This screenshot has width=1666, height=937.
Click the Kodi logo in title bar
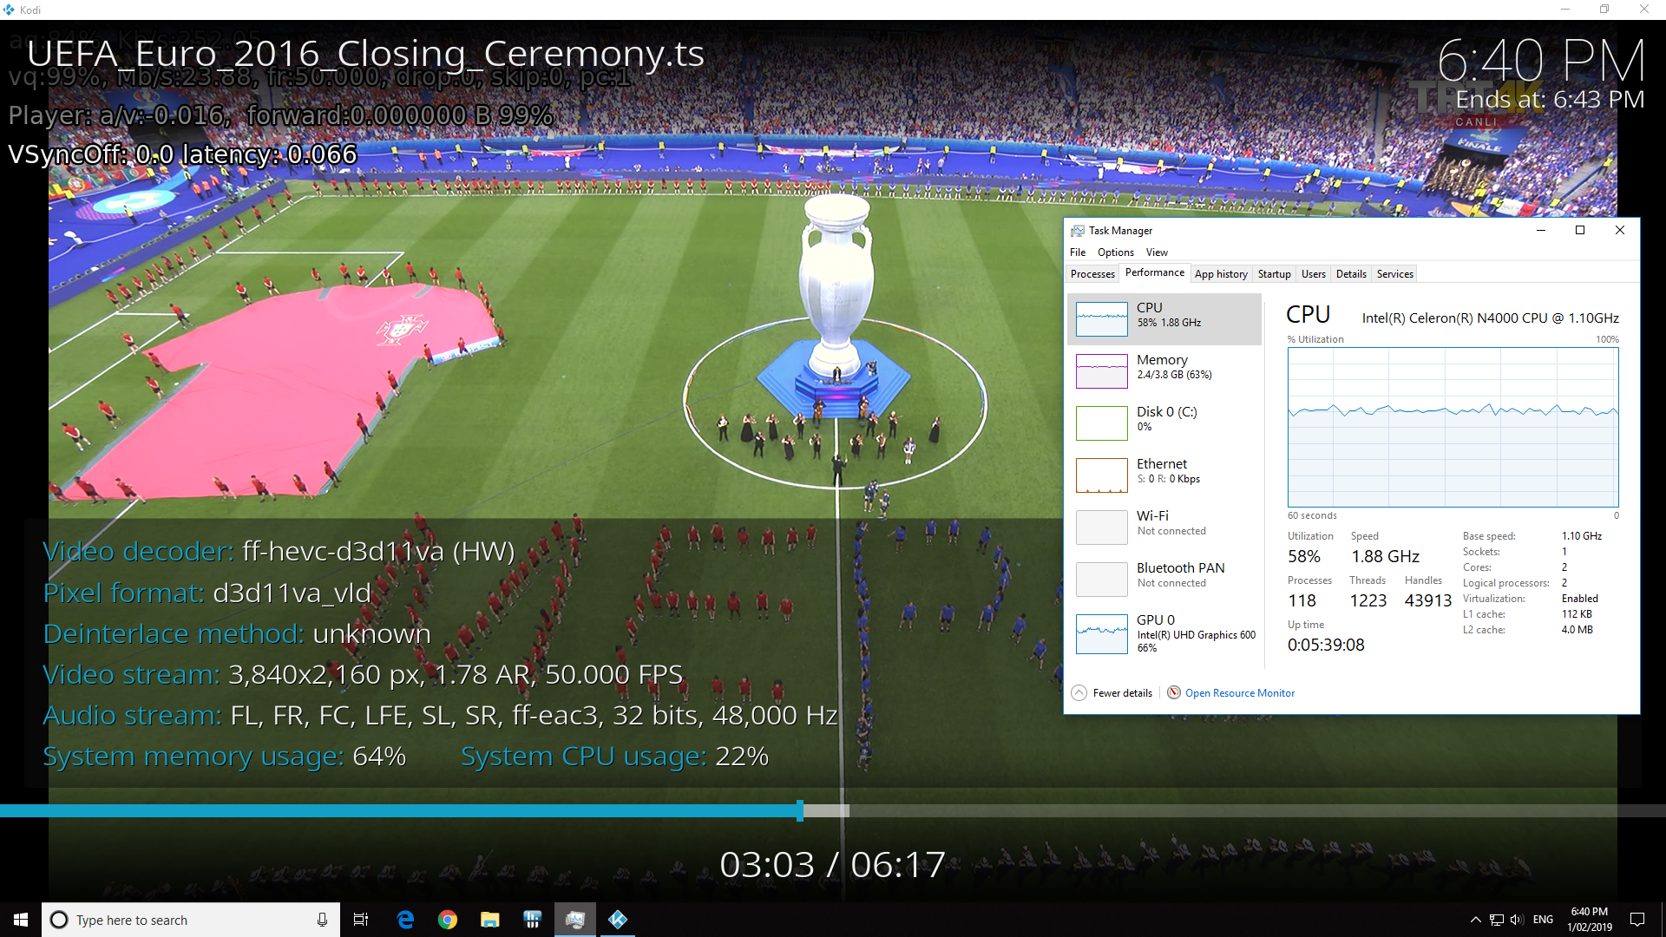pos(9,10)
